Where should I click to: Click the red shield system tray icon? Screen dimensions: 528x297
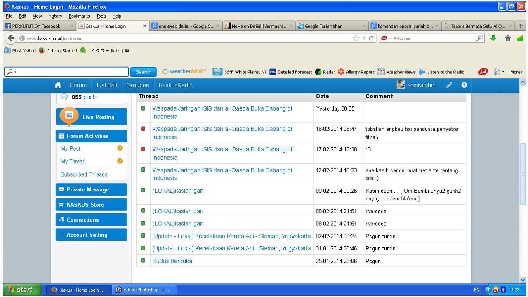pos(496,290)
